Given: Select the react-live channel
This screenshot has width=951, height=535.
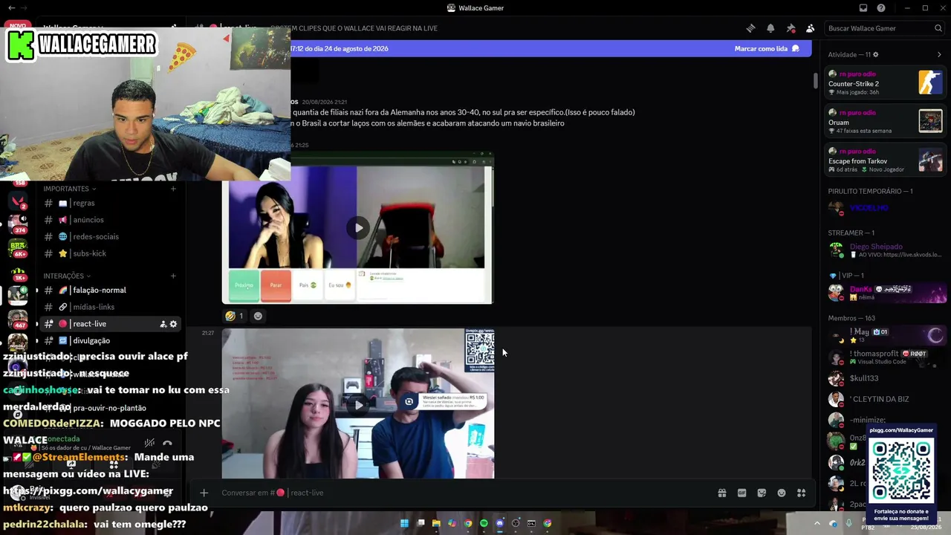Looking at the screenshot, I should (110, 324).
